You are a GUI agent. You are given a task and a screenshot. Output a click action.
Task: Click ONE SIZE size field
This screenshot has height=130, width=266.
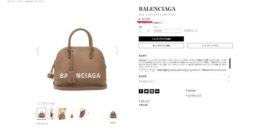point(167,31)
